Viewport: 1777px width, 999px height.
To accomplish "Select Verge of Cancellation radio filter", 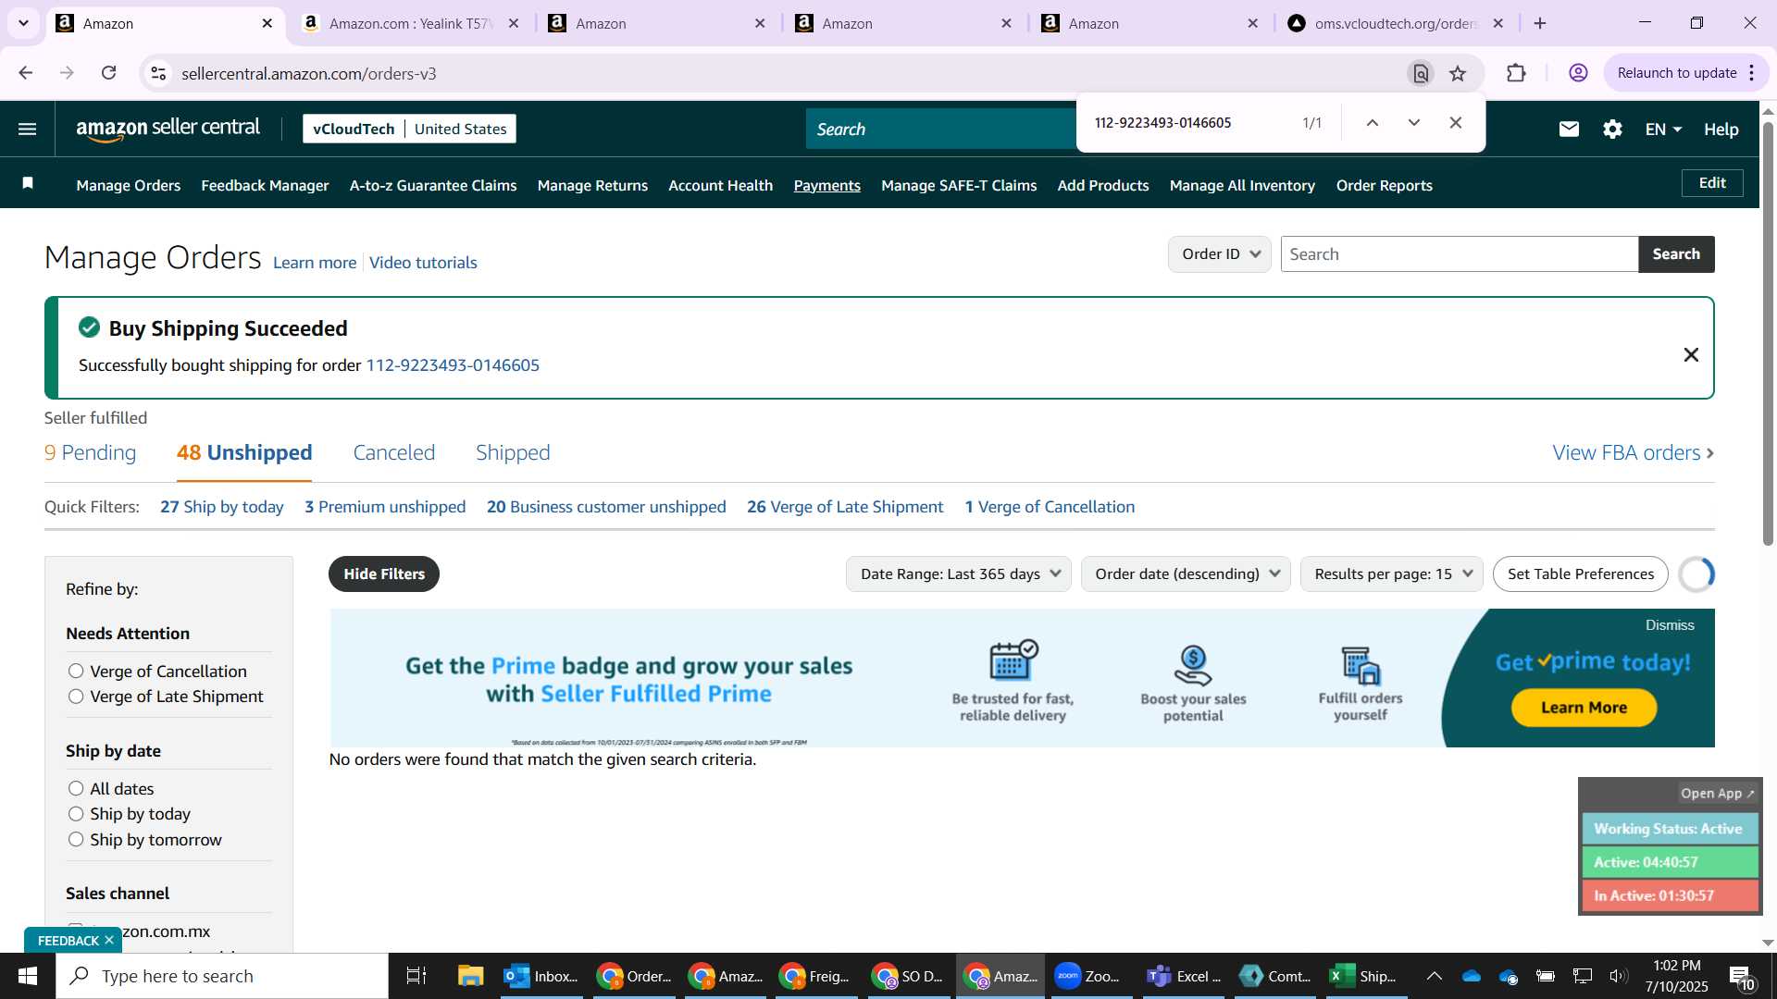I will point(76,671).
